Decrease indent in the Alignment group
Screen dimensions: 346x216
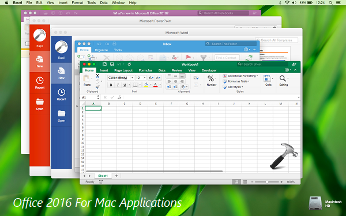click(x=169, y=87)
